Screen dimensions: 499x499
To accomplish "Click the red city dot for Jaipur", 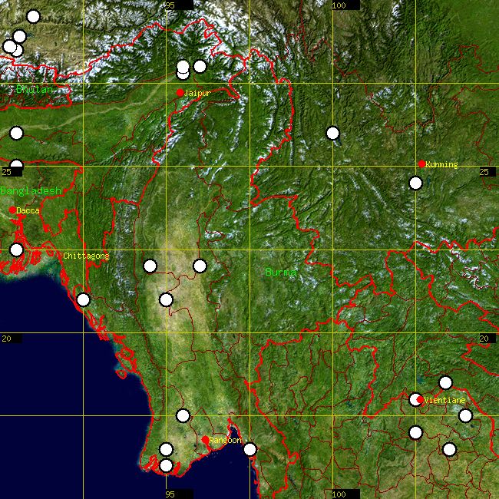I will click(180, 93).
